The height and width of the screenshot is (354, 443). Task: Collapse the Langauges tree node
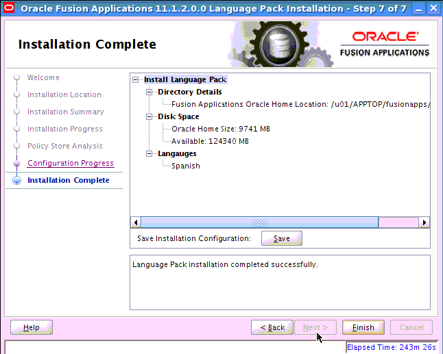point(149,154)
